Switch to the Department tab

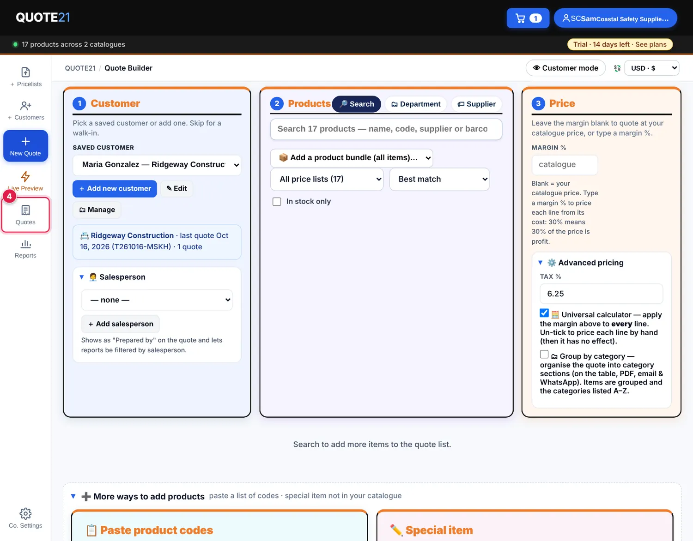[x=416, y=104]
